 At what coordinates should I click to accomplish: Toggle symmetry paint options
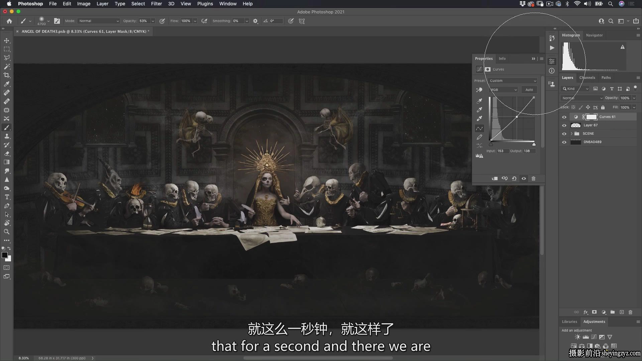tap(302, 21)
